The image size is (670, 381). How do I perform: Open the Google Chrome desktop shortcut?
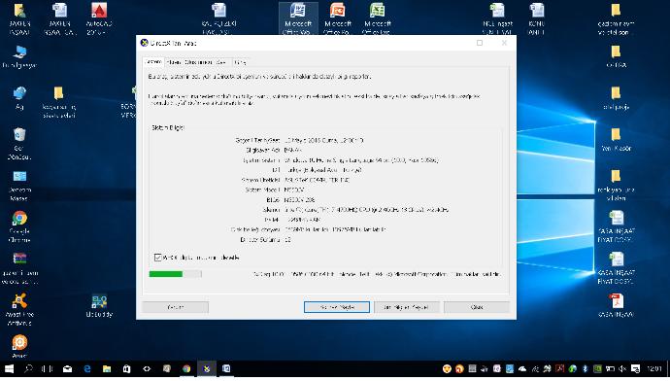pyautogui.click(x=19, y=226)
